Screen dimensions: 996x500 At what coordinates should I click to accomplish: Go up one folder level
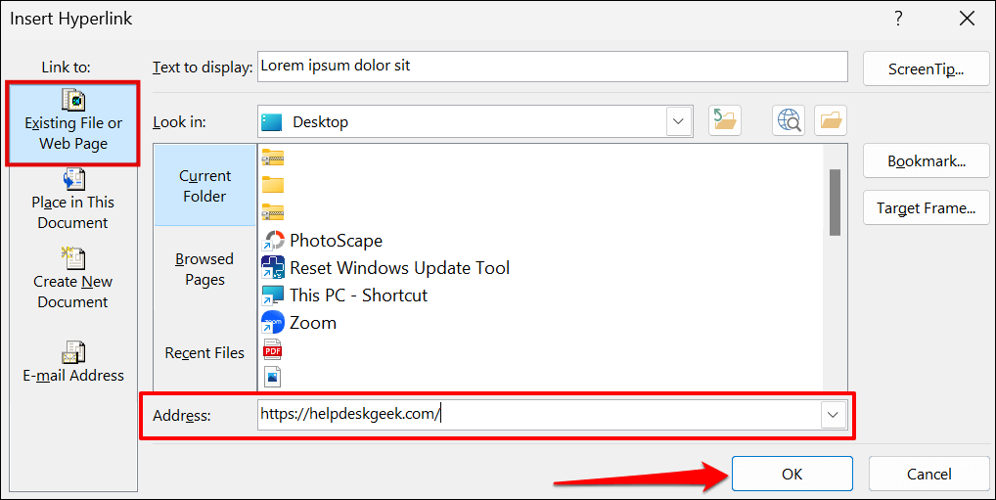[x=725, y=120]
